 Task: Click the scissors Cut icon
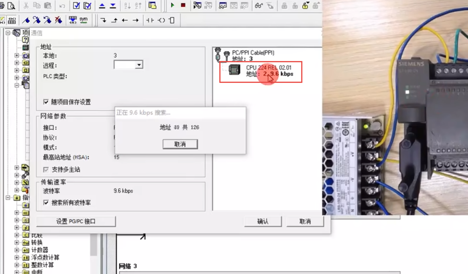tap(26, 6)
